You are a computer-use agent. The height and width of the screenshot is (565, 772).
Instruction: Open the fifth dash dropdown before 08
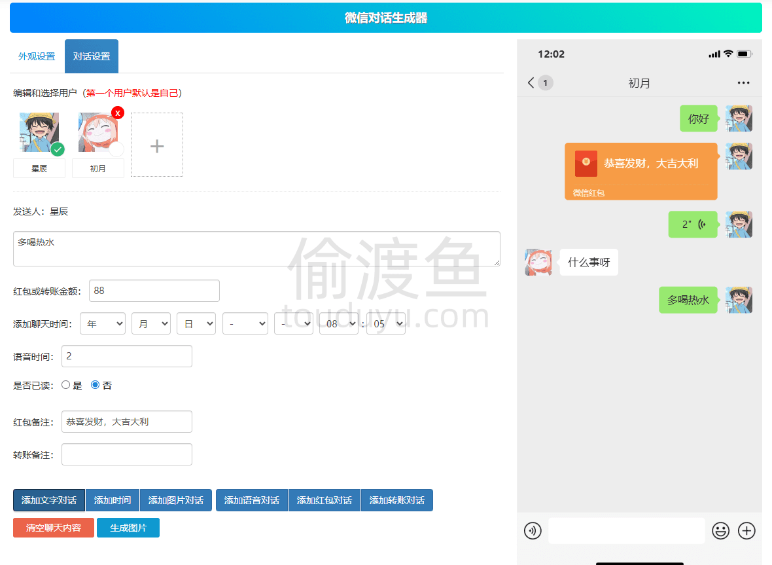[x=294, y=323]
